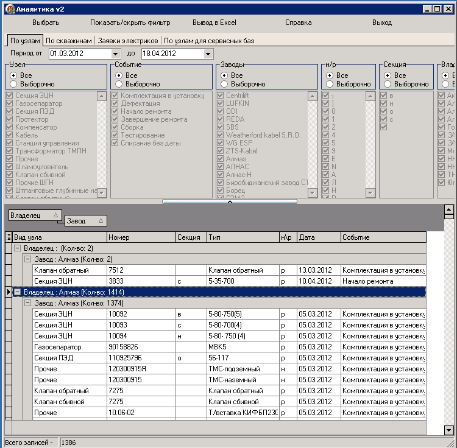Click the Секция column header in the grid
This screenshot has height=448, width=457.
click(191, 237)
